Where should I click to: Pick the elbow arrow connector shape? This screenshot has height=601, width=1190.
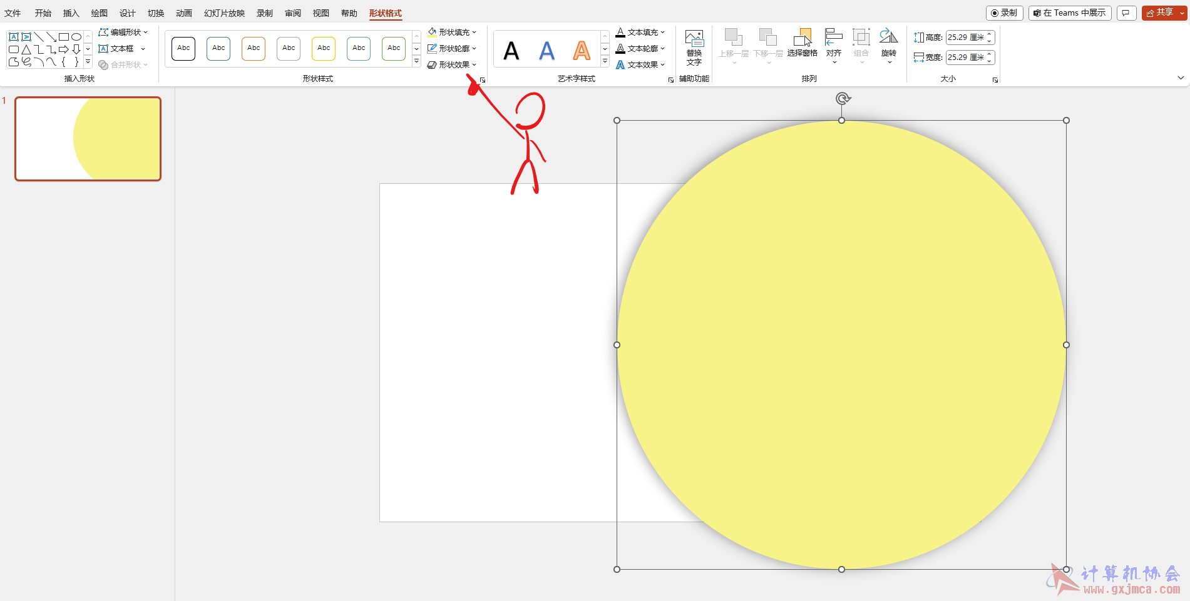pos(51,49)
